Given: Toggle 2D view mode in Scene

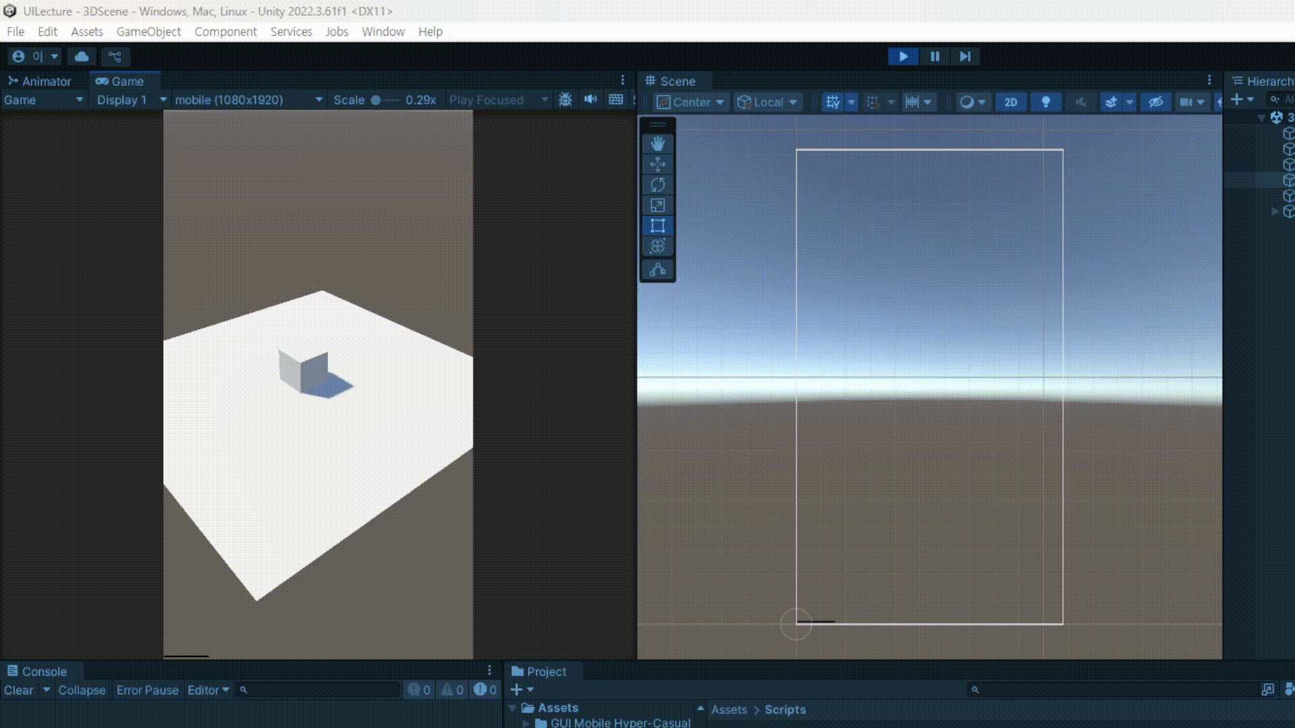Looking at the screenshot, I should [1010, 102].
